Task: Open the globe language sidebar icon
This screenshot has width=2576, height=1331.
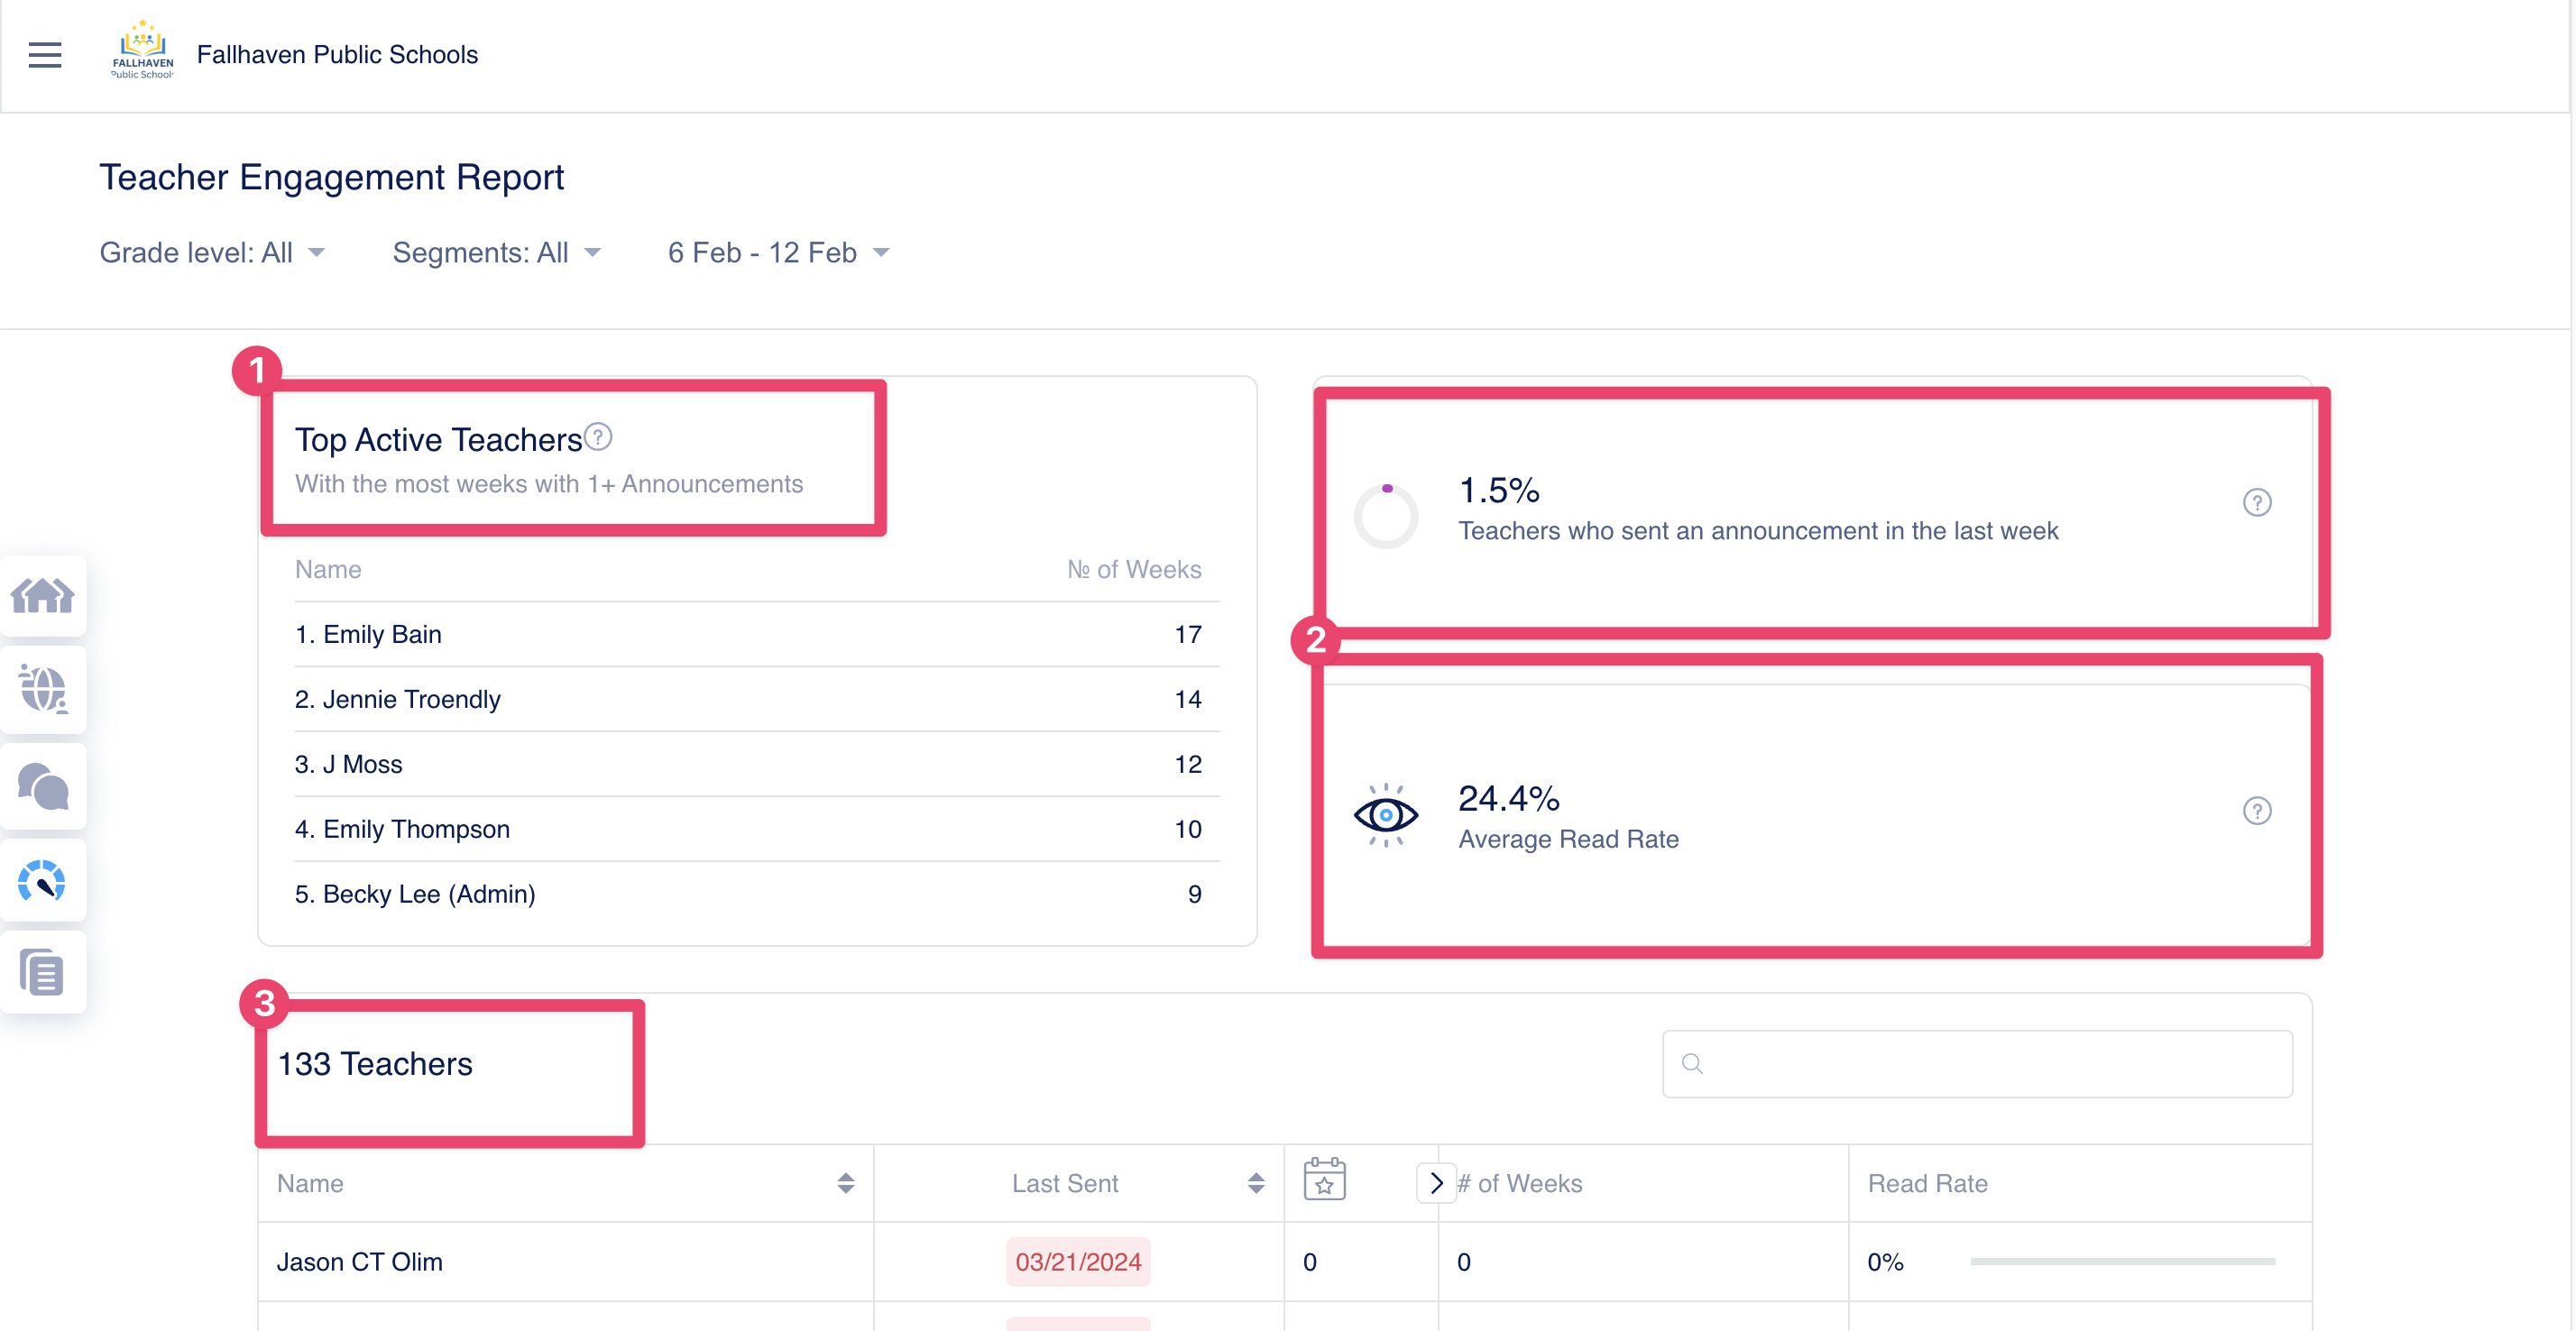Action: click(43, 689)
